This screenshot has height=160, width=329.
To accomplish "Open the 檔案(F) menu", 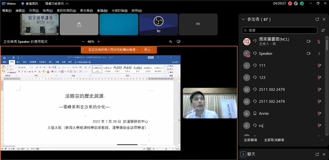I will tap(7, 11).
